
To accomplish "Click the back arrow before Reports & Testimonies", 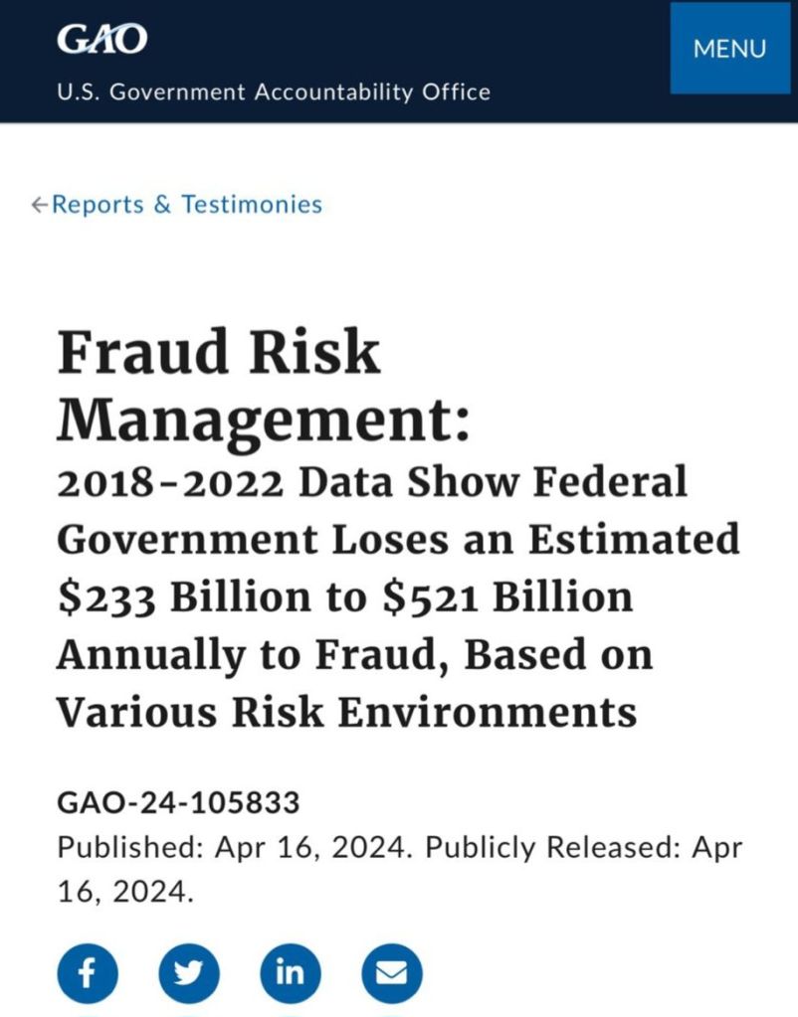I will pyautogui.click(x=39, y=205).
